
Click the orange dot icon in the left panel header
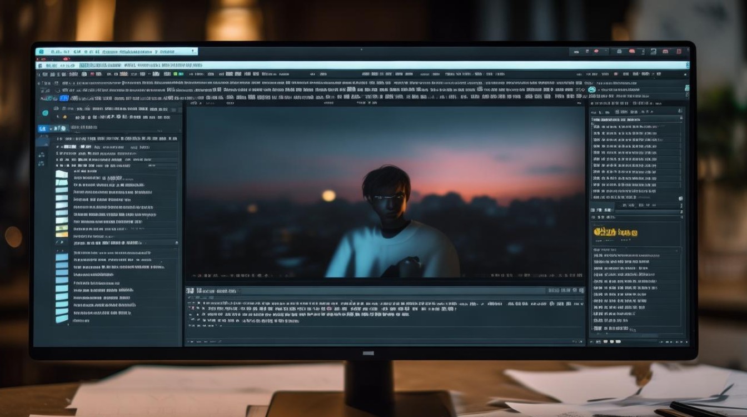click(64, 117)
